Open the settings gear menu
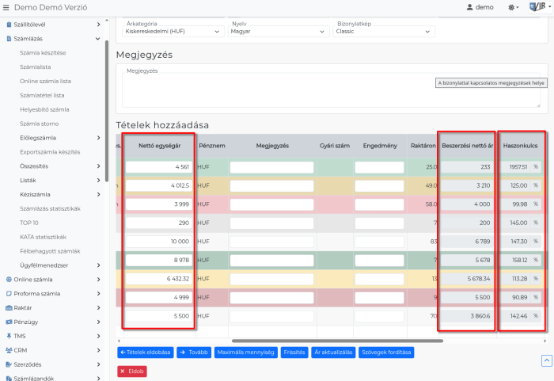Viewport: 554px width, 381px height. point(512,7)
